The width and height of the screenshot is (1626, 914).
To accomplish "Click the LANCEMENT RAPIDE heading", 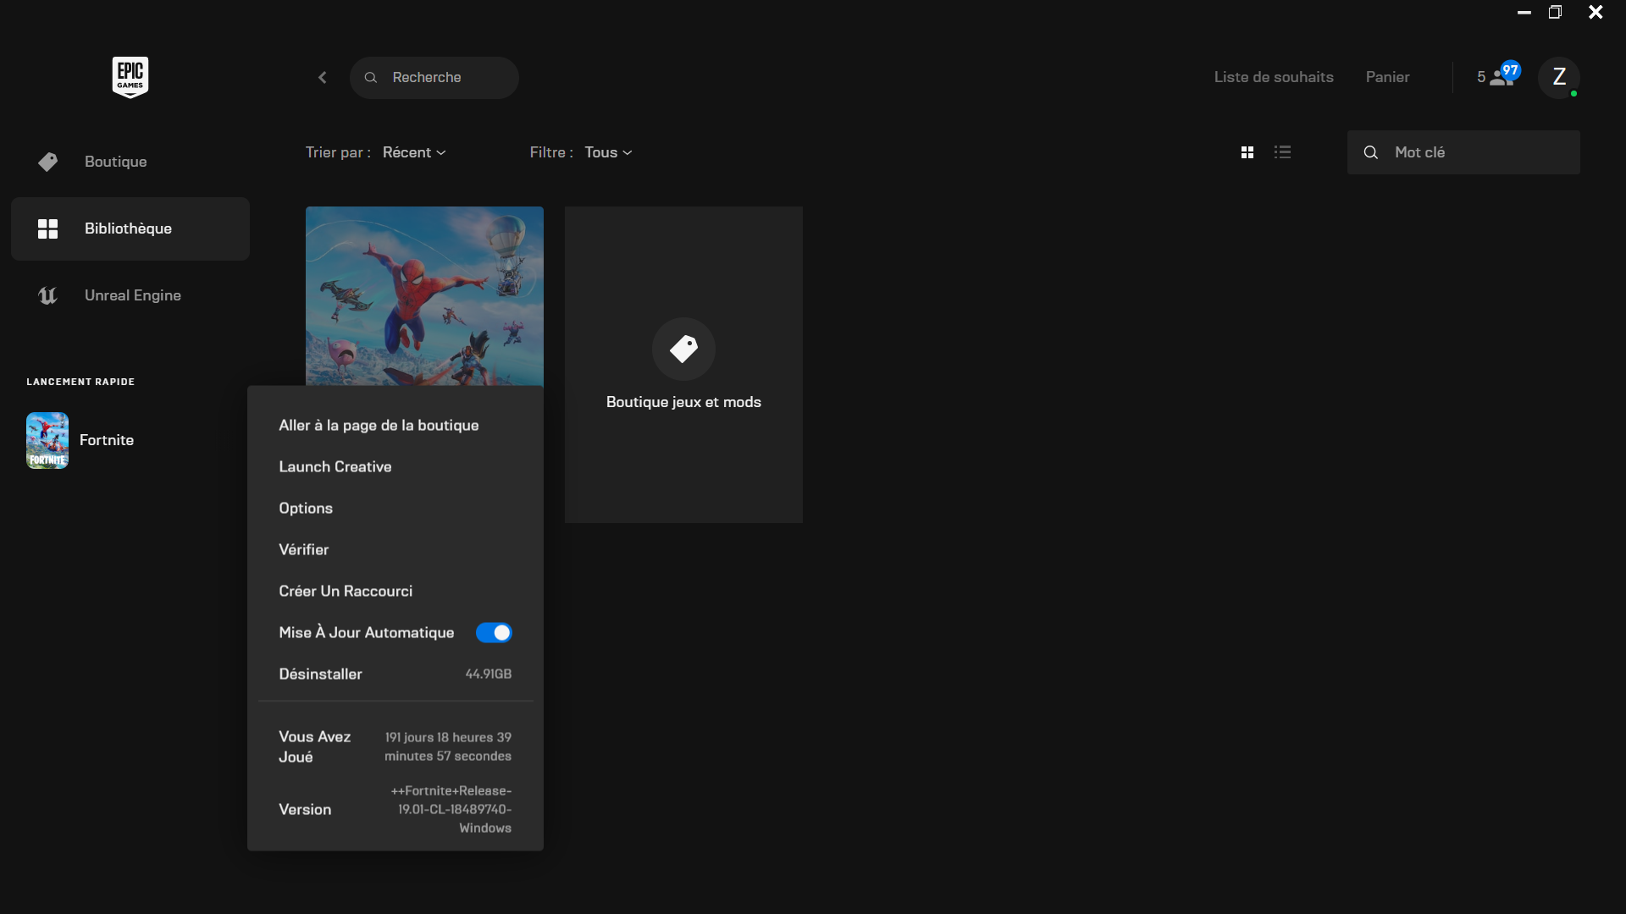I will tap(80, 382).
